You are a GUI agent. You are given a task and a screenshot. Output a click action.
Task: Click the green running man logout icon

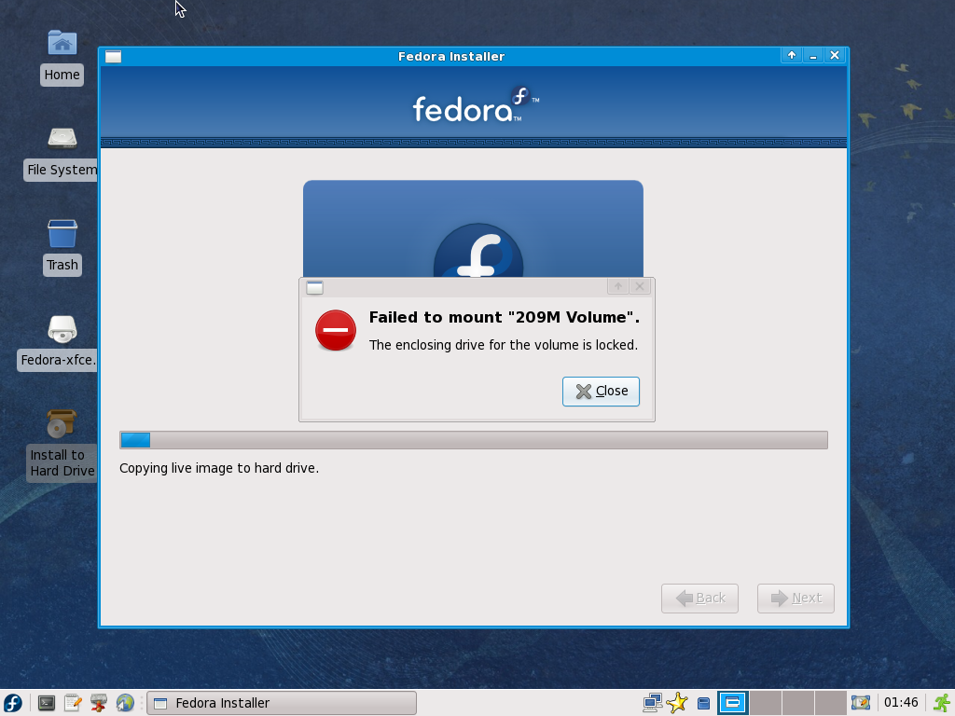point(942,703)
